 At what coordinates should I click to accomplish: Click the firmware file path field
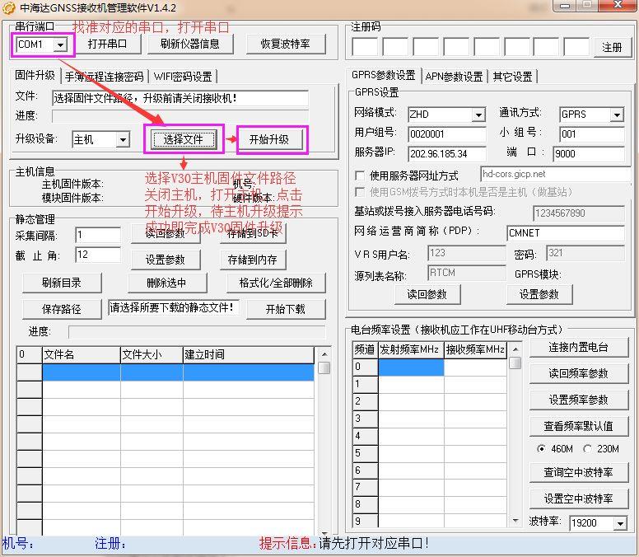(180, 98)
